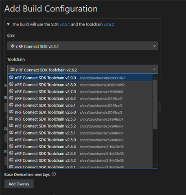
Task: Collapse the SDK and toolchain summary section
Action: (8, 24)
